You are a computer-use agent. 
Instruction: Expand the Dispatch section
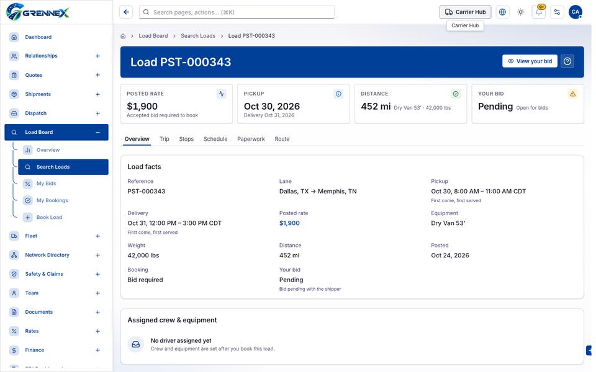click(97, 113)
